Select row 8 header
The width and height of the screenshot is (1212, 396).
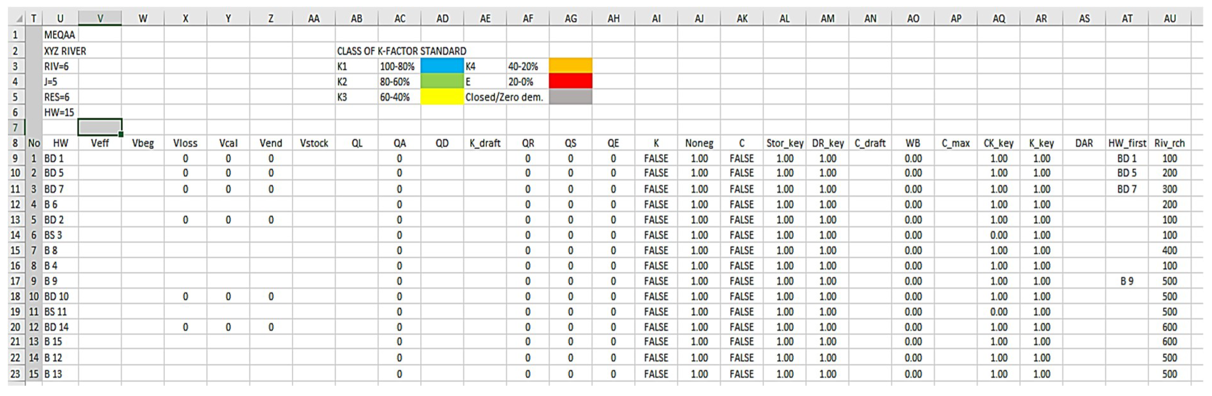(x=16, y=143)
